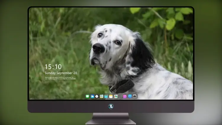Click the logo badge on the monitor chin
222x125 pixels.
111,106
